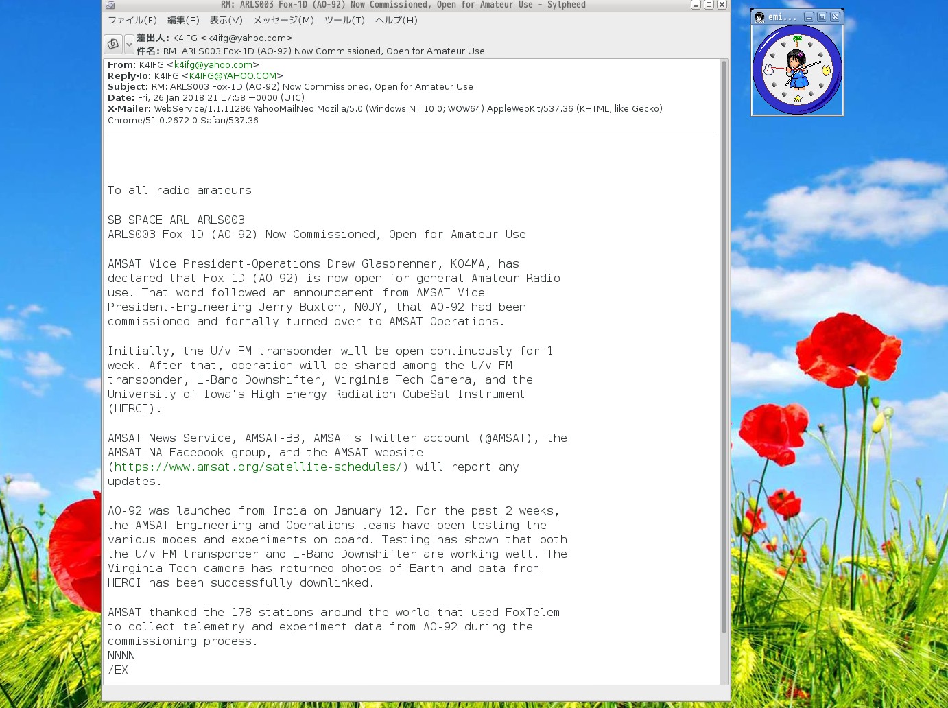948x708 pixels.
Task: Open the 表示(V) menu
Action: point(226,21)
